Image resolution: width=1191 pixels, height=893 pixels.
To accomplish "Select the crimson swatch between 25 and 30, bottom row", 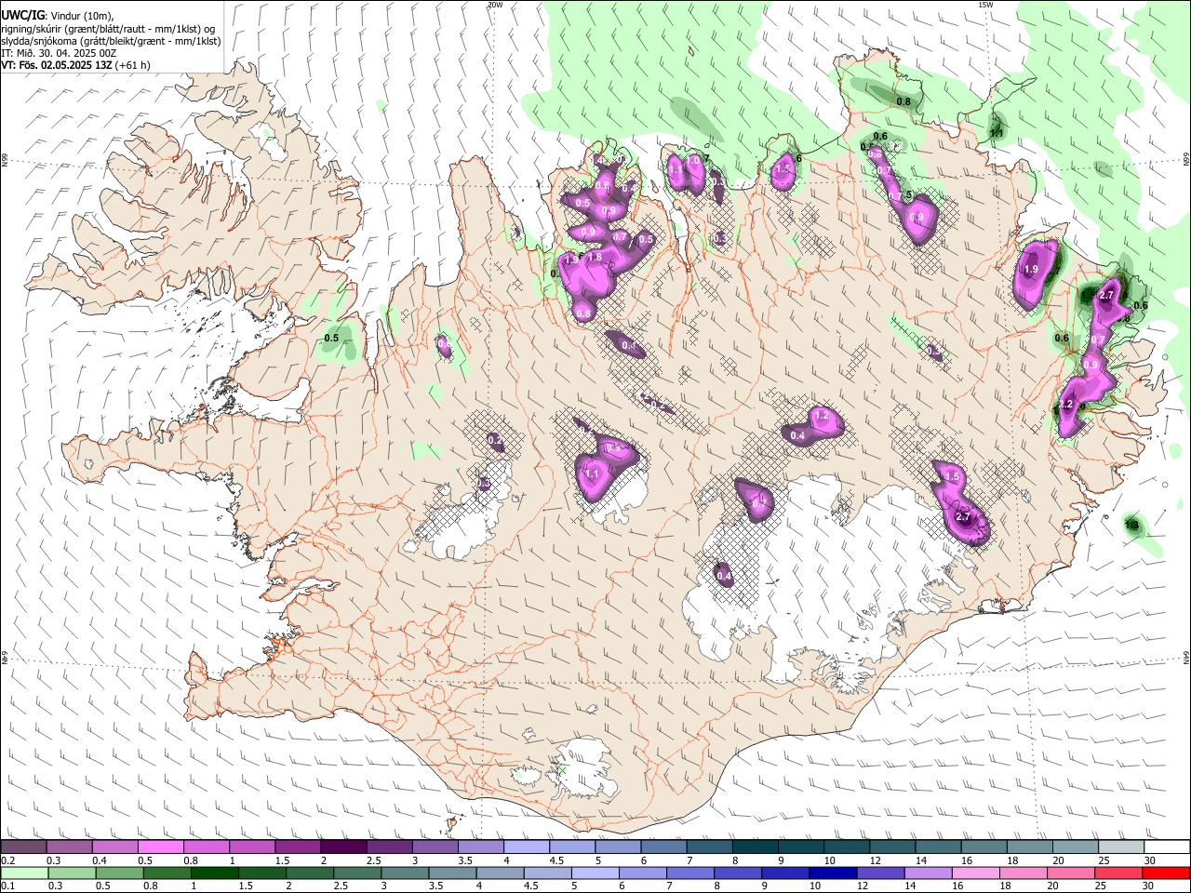I will [x=1118, y=873].
